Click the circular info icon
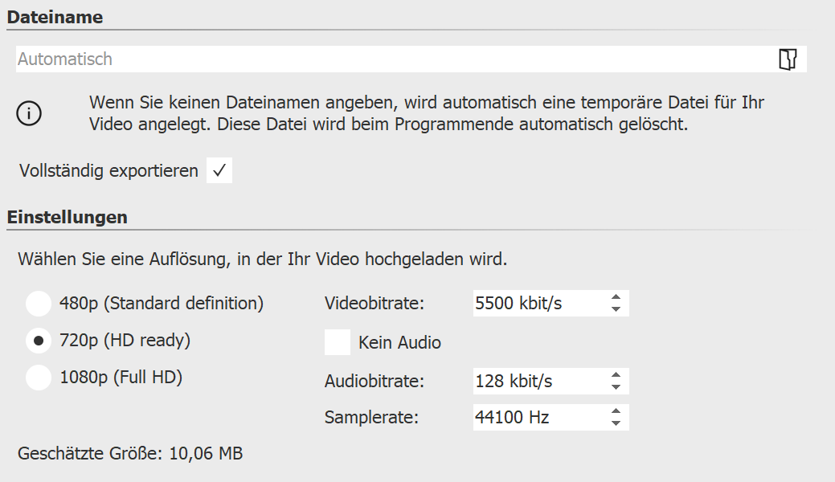Image resolution: width=835 pixels, height=482 pixels. [29, 113]
